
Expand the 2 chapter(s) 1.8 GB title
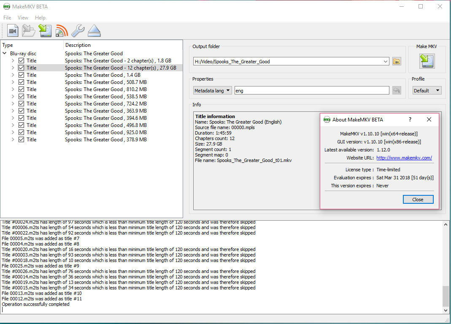point(13,61)
